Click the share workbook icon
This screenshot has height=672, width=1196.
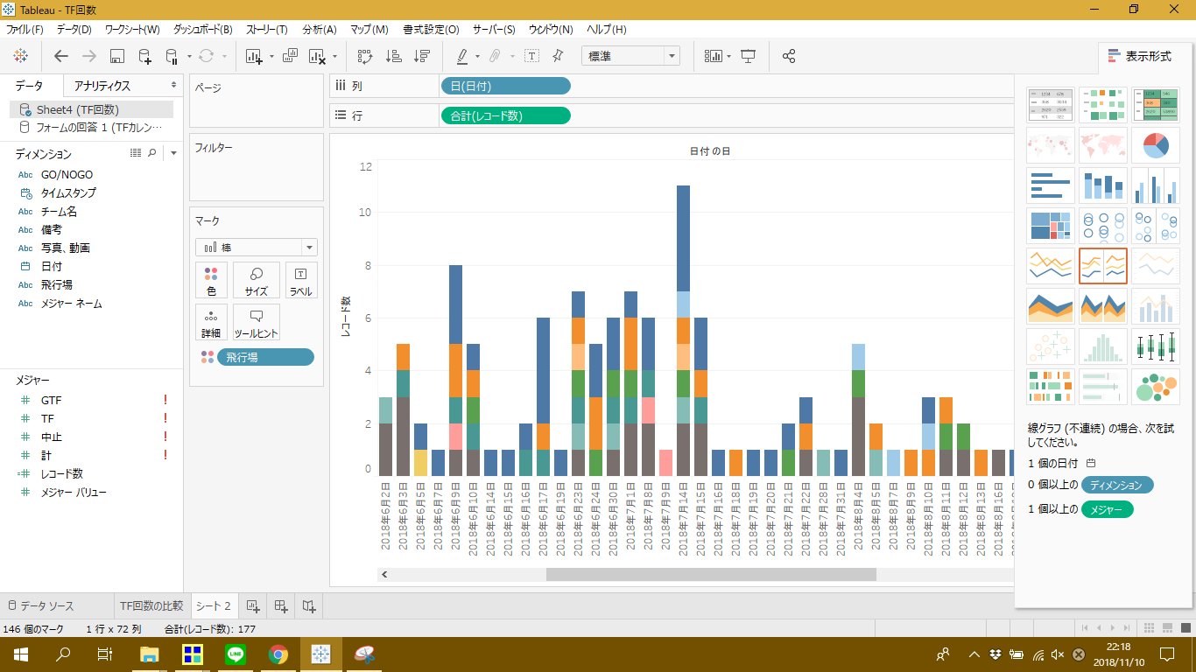tap(789, 56)
